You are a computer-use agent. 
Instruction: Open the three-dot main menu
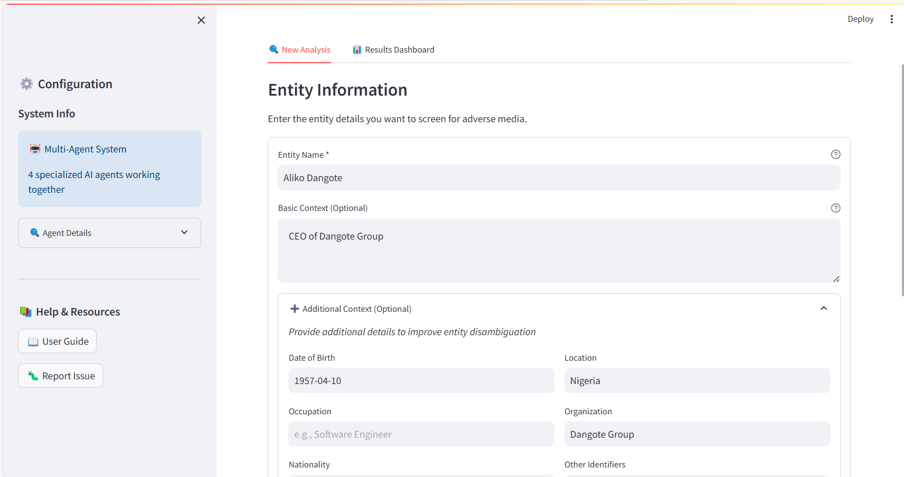[x=891, y=19]
